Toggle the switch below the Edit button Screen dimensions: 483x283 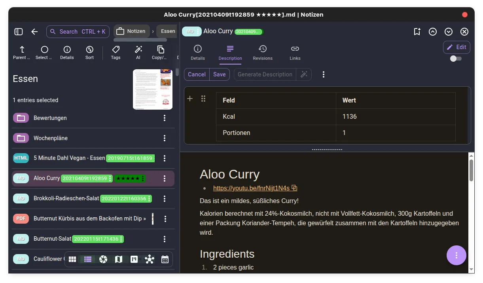click(x=456, y=59)
